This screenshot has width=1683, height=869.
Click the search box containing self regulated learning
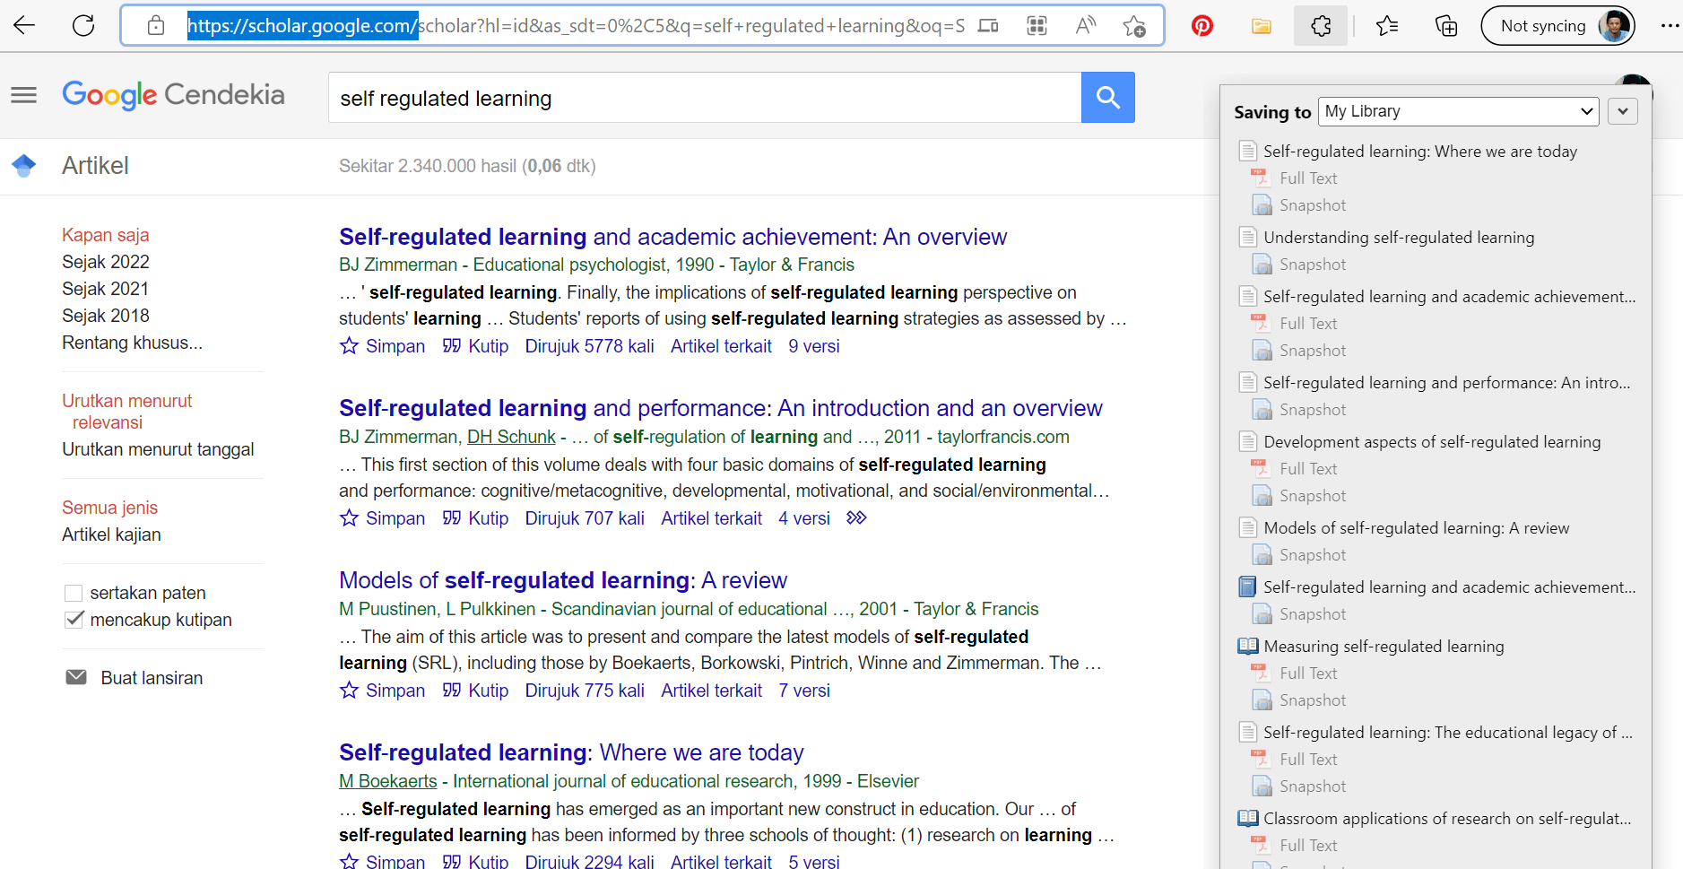(x=705, y=98)
